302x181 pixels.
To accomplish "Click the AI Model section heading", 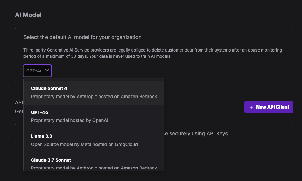I will [x=28, y=15].
